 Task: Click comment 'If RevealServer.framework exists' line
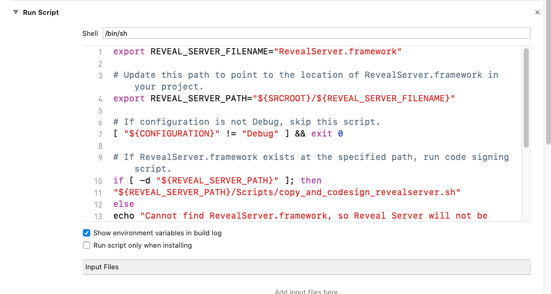tap(311, 163)
